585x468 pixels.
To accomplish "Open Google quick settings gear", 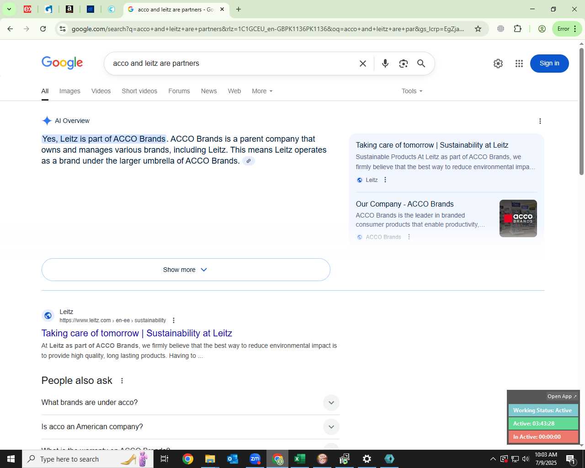I will (498, 64).
